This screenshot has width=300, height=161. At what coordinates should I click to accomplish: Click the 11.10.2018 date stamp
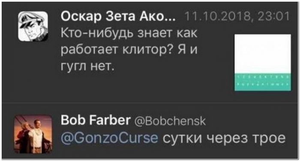[219, 16]
